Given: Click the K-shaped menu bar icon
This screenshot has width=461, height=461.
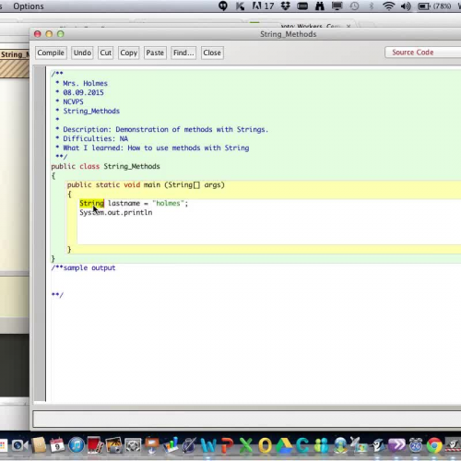Looking at the screenshot, I should coord(240,6).
